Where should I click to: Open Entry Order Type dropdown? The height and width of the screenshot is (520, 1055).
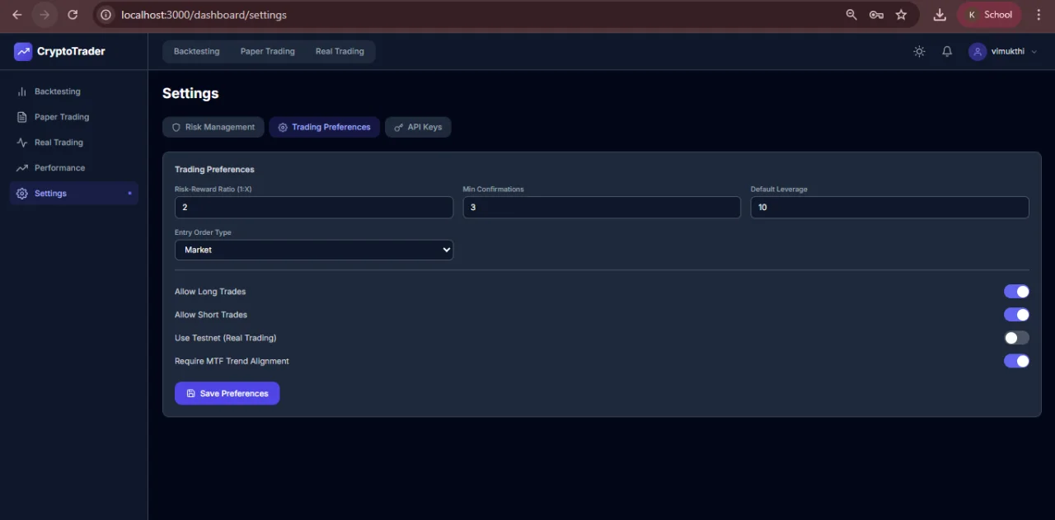(314, 250)
